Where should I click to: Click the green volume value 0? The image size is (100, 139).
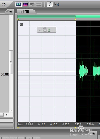[49, 30]
